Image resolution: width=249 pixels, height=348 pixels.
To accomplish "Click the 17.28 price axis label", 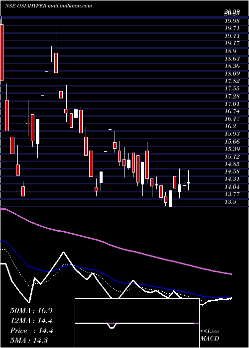I will pos(232,96).
